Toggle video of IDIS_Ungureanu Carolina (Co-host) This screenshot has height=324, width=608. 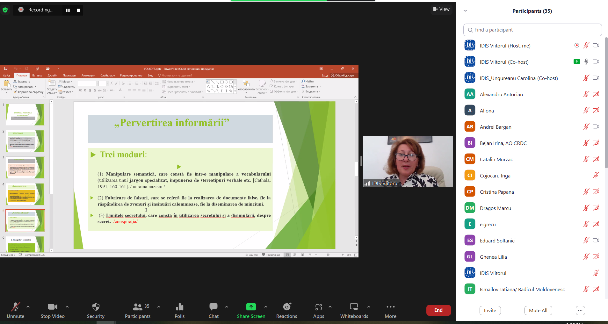596,78
